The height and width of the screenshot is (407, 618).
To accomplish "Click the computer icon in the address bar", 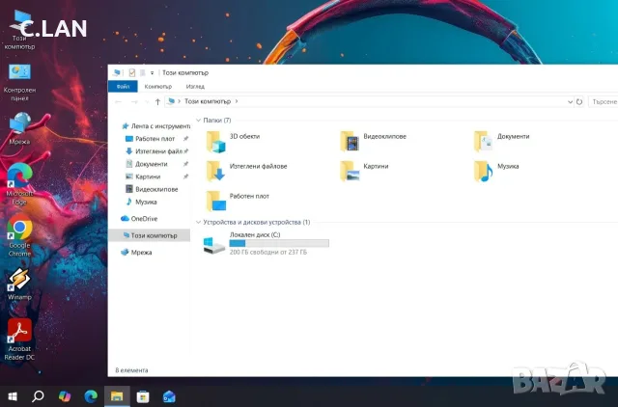I will pyautogui.click(x=171, y=101).
